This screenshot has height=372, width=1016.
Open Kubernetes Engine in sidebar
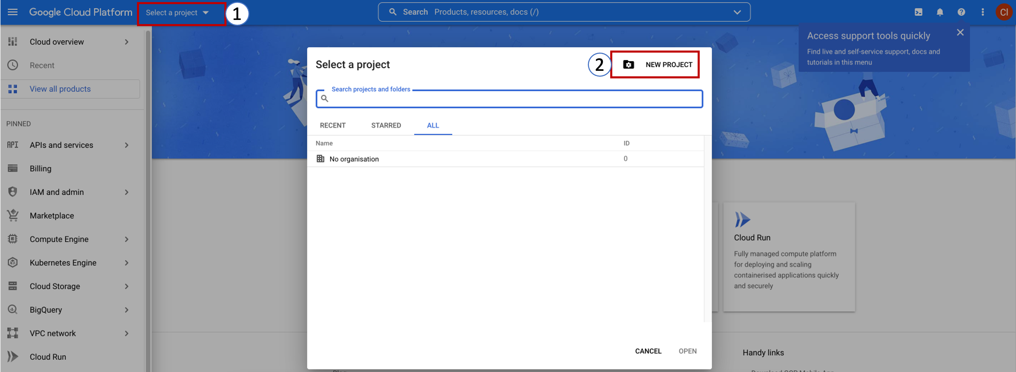tap(63, 263)
